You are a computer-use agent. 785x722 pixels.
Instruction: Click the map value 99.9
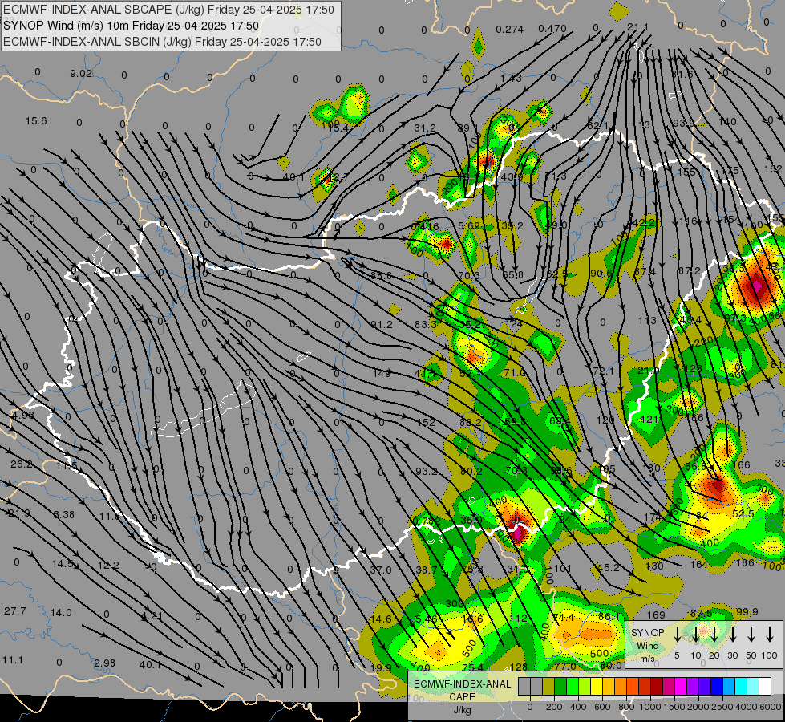point(747,612)
